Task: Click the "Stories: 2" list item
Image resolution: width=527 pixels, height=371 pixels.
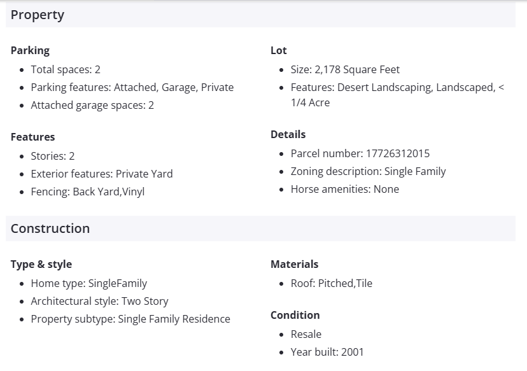Action: click(x=53, y=156)
